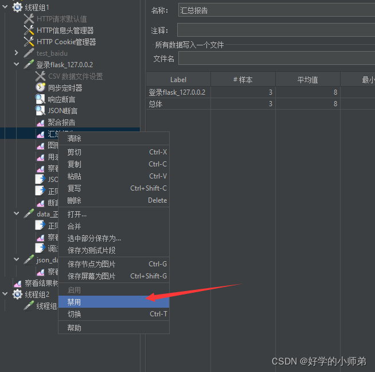Select the 聚合报告 tree item
The height and width of the screenshot is (372, 375).
(x=61, y=122)
